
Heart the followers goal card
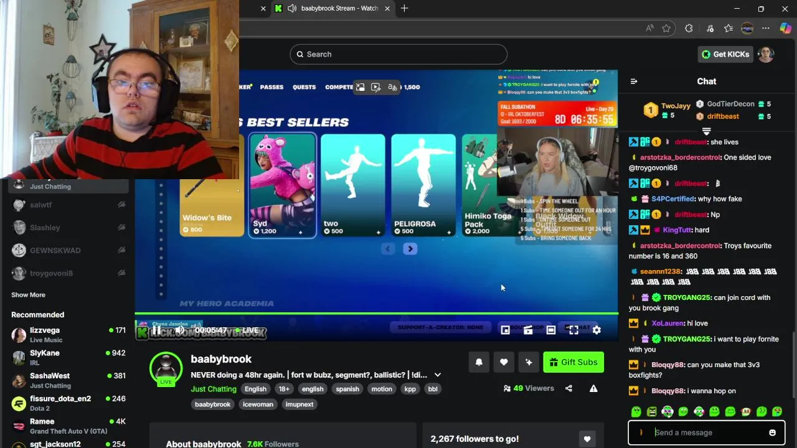[x=587, y=439]
